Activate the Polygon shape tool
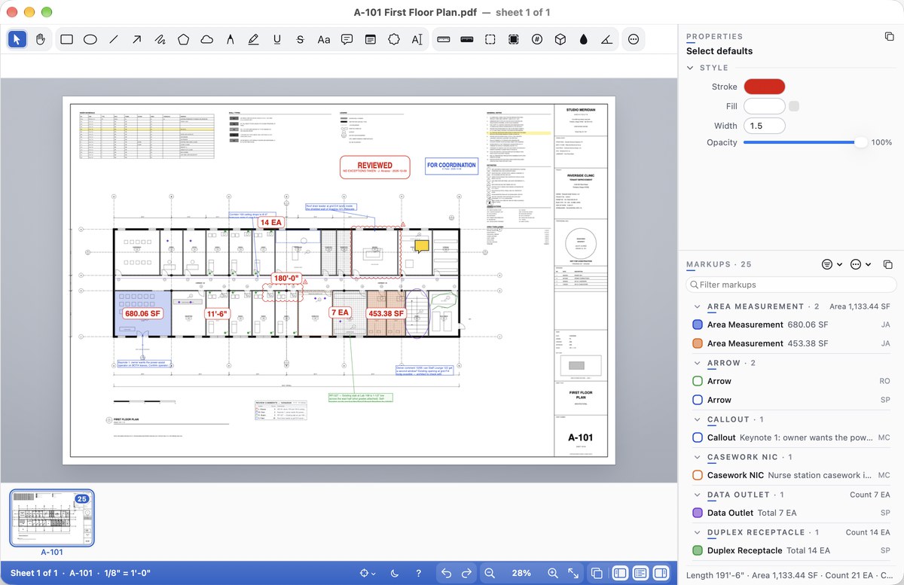 183,39
